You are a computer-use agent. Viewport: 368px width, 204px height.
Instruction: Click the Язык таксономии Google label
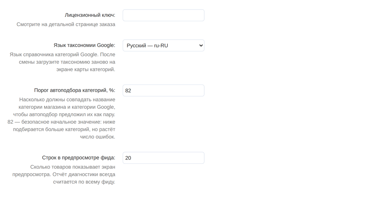tap(84, 45)
